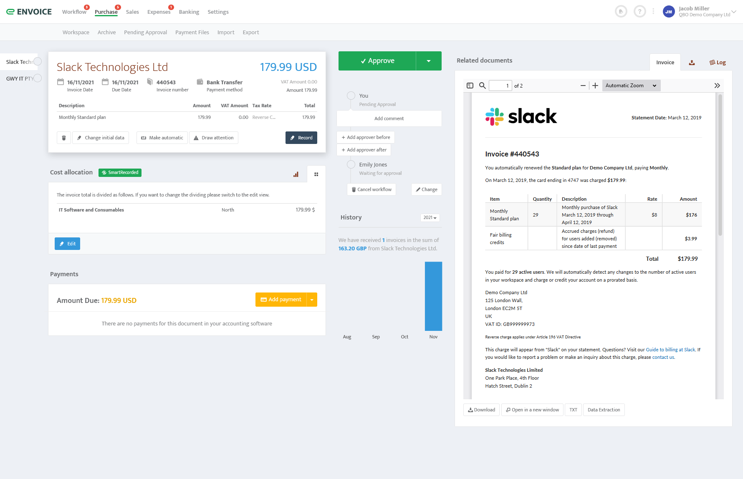743x479 pixels.
Task: Click the November bar in History chart
Action: [433, 296]
